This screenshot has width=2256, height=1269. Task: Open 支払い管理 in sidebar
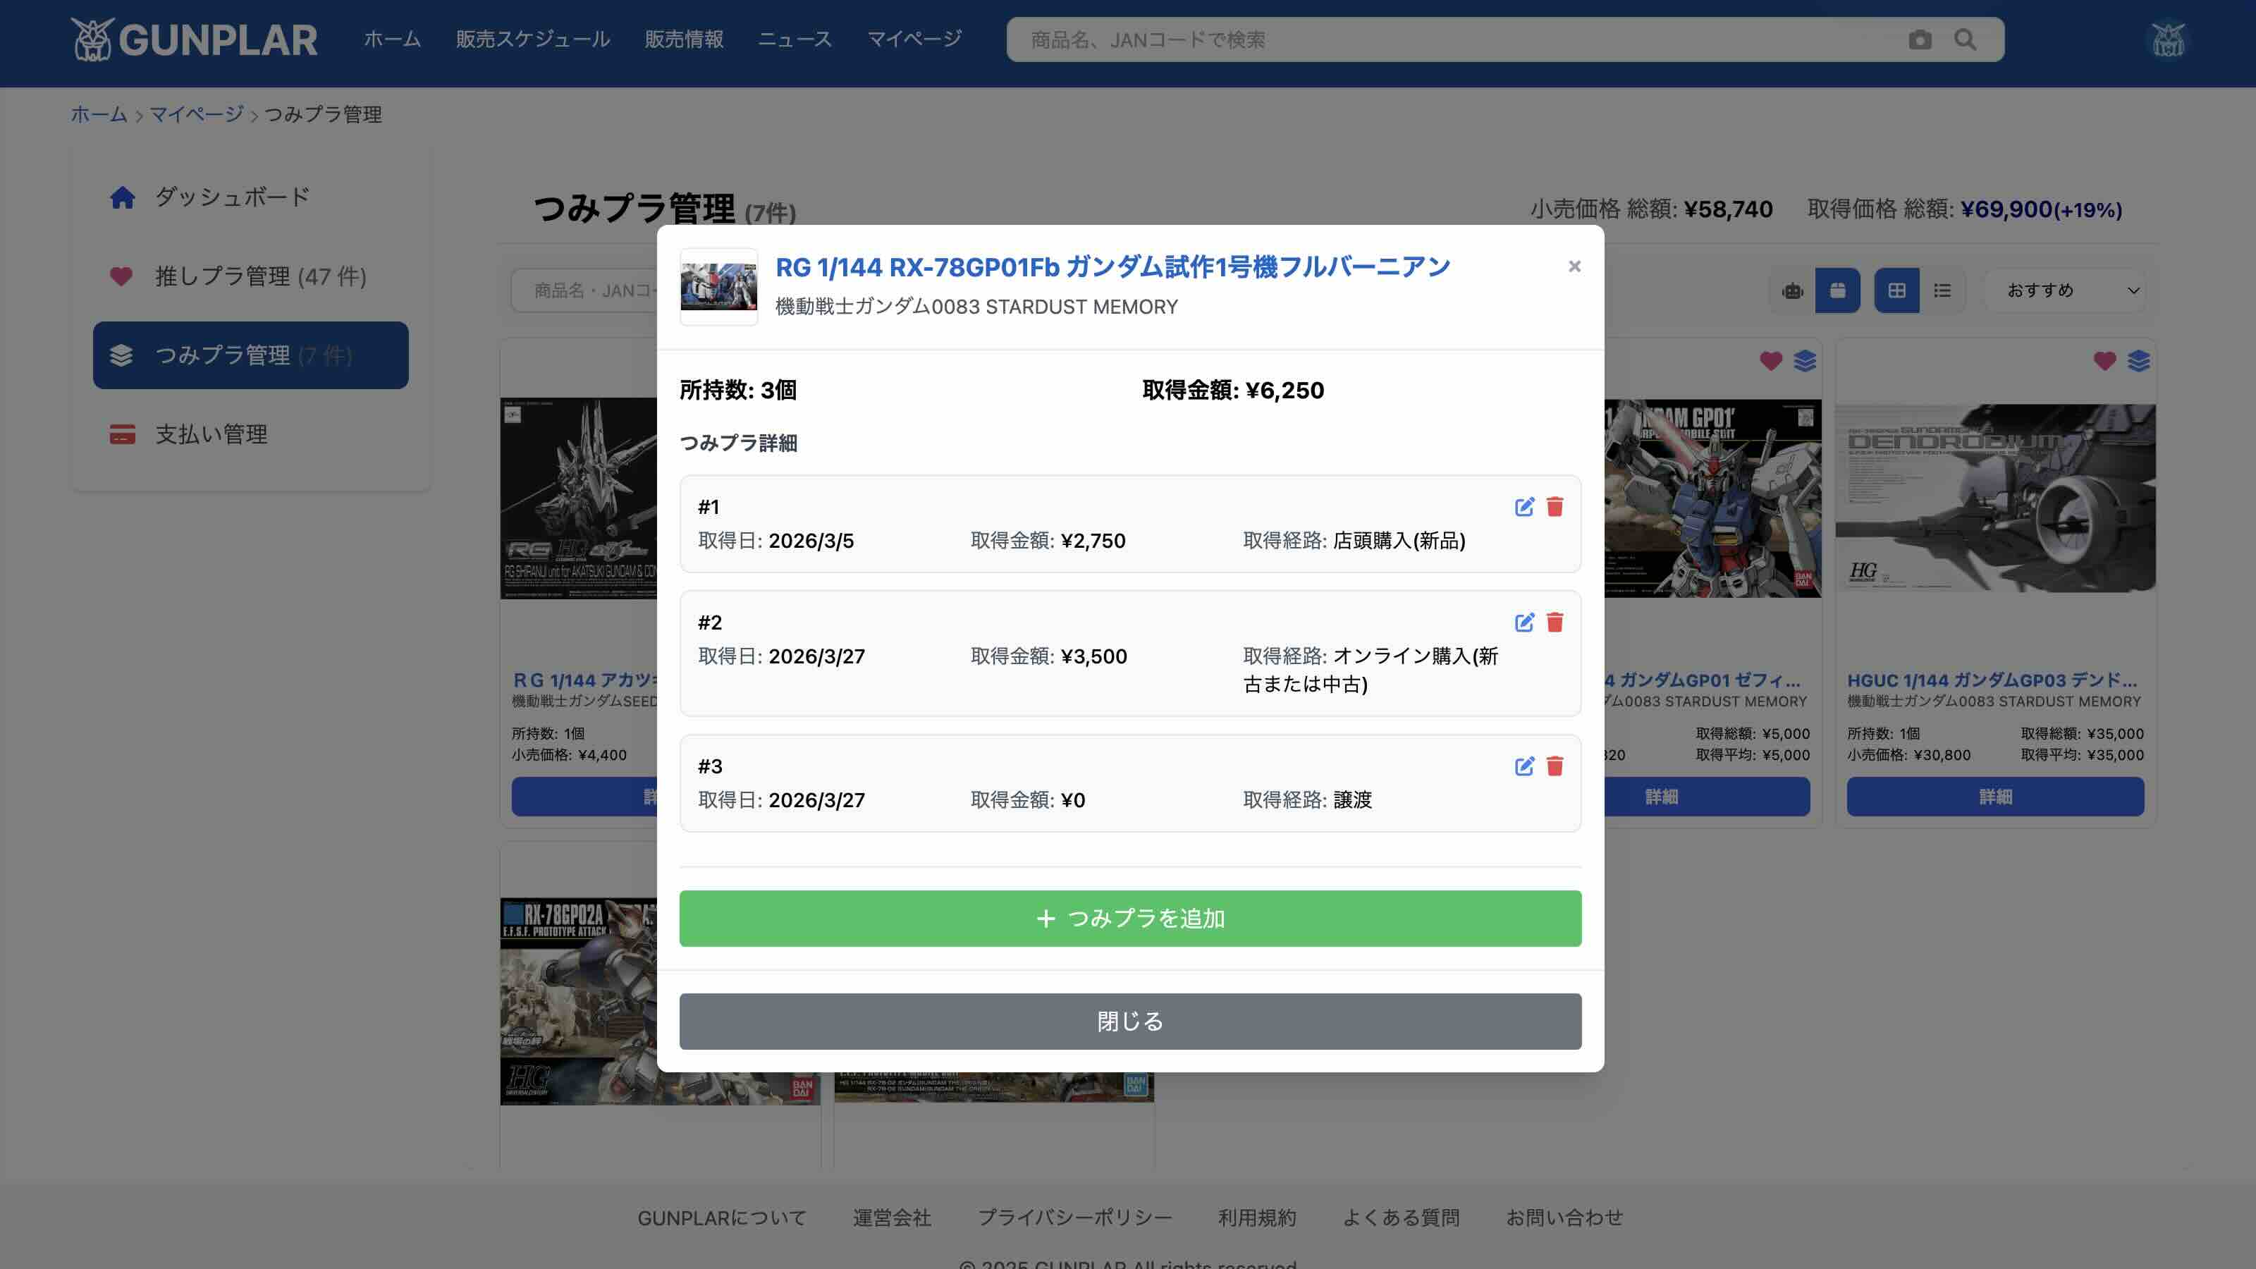[250, 434]
